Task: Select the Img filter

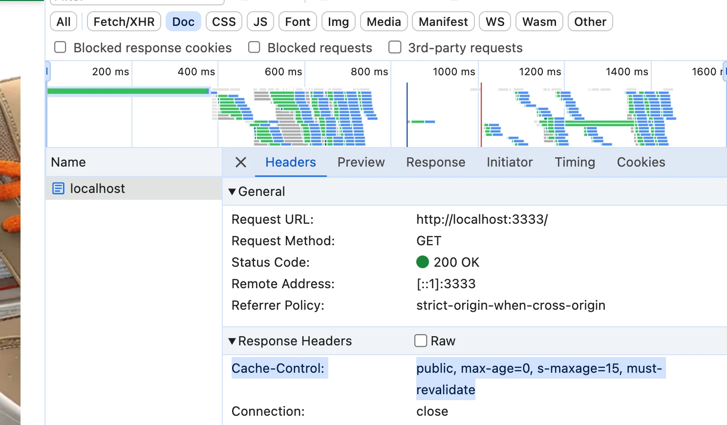Action: coord(338,21)
